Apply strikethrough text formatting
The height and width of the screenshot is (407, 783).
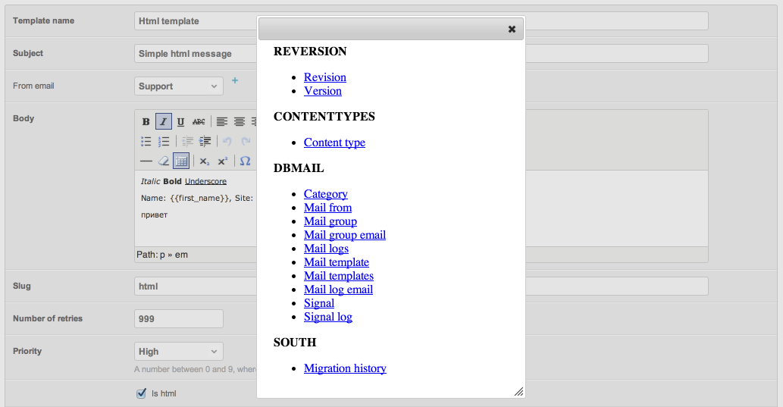(x=199, y=122)
